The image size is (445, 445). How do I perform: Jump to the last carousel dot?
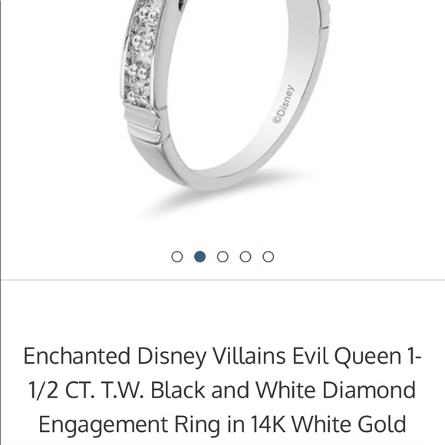point(268,256)
